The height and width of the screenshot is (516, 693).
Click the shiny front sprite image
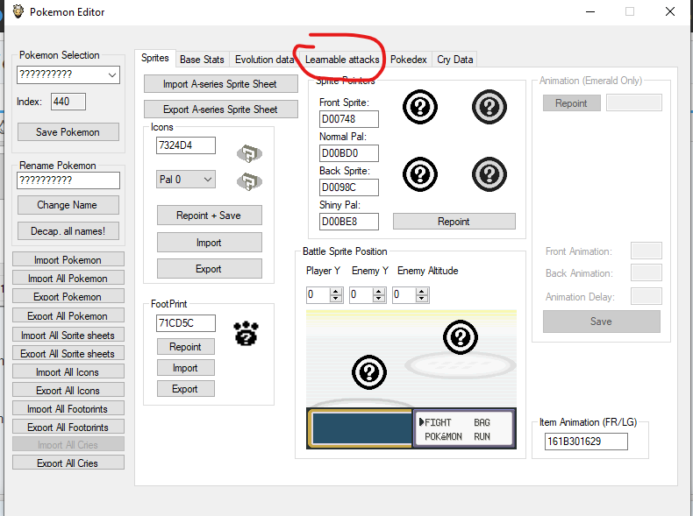[489, 107]
